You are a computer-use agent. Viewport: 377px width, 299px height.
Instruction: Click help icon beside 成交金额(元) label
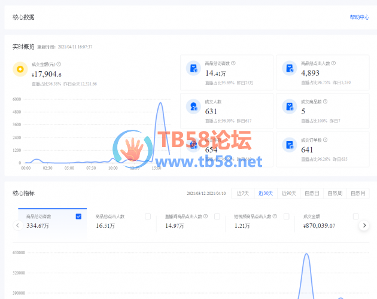tap(59, 64)
